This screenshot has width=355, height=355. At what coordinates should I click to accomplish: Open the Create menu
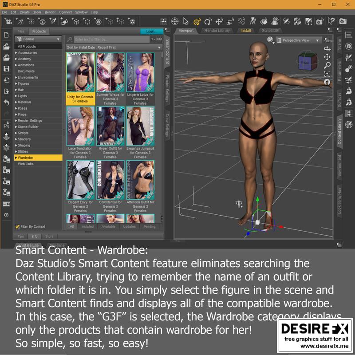click(24, 12)
